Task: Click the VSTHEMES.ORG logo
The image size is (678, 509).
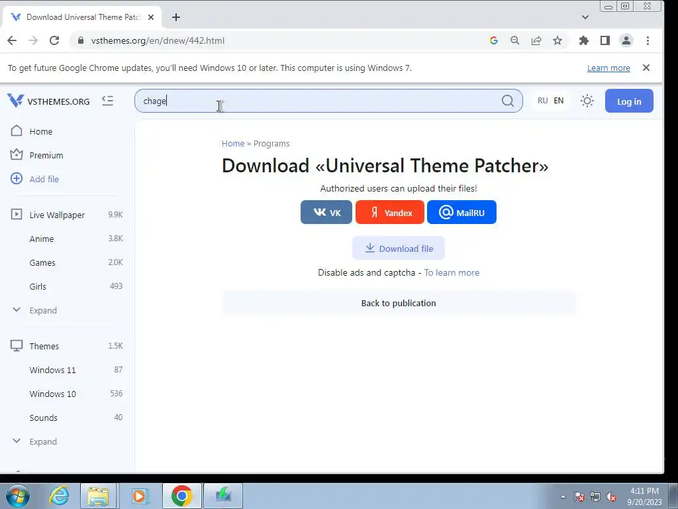Action: (x=48, y=101)
